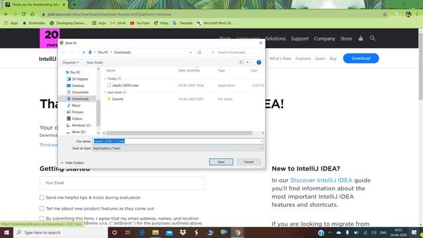Screen dimensions: 423x238
Task: Click the Cancel button
Action: (249, 162)
